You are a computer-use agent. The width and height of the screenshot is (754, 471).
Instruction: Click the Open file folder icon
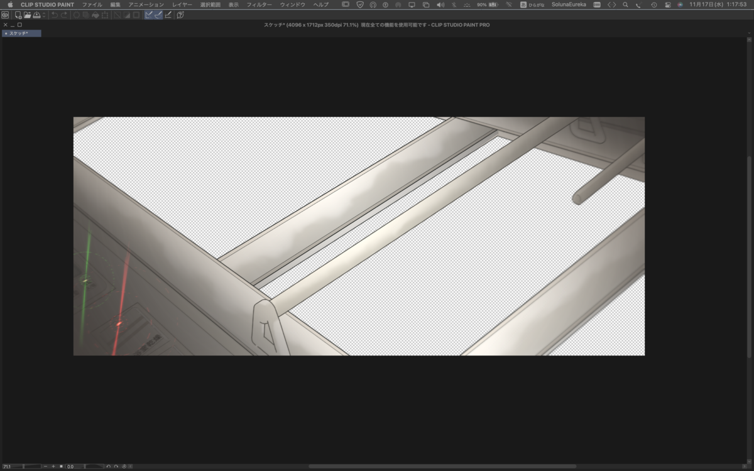28,15
